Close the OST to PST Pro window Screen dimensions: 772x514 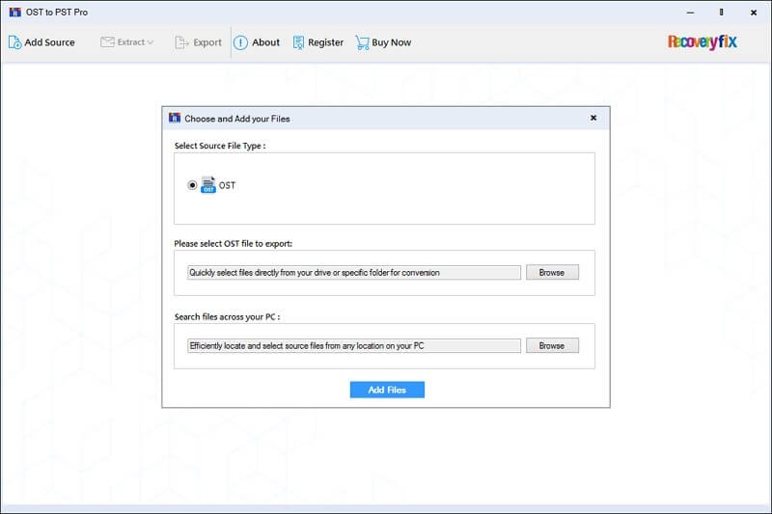click(x=754, y=13)
